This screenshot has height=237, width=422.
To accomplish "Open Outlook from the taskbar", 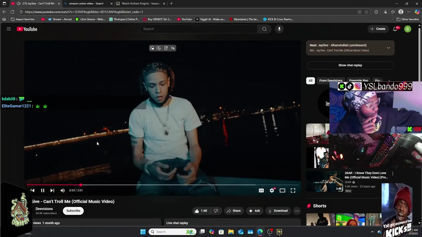I will [x=241, y=232].
